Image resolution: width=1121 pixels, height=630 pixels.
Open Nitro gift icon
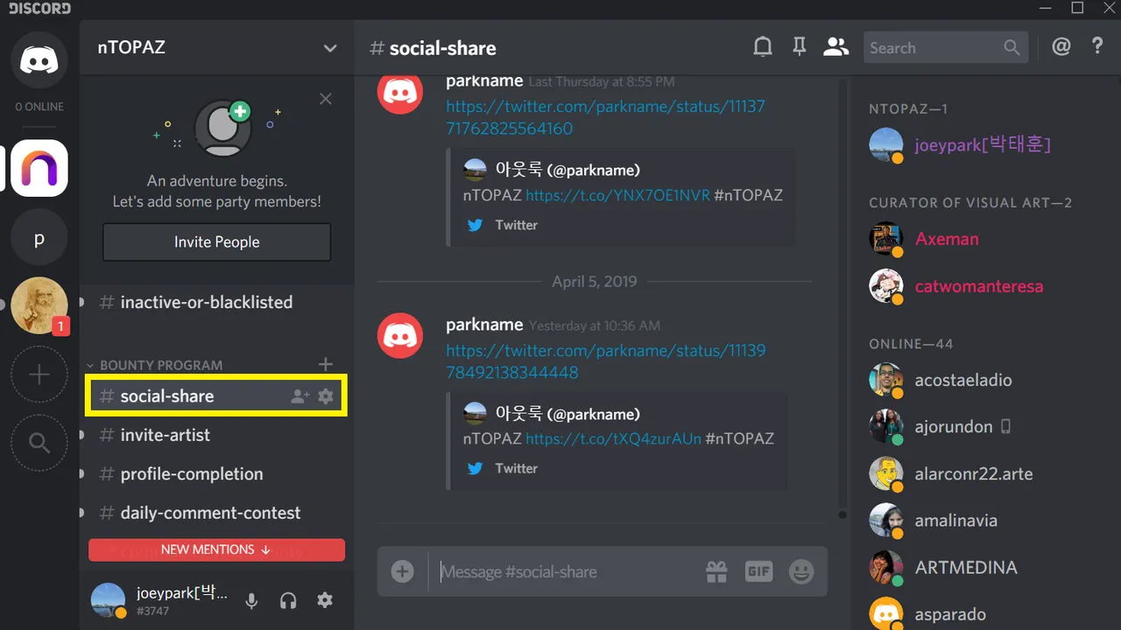[x=716, y=572]
